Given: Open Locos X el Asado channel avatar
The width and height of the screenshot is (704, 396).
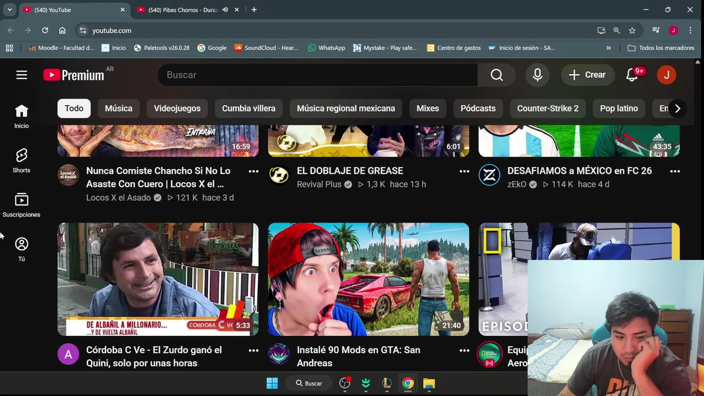Looking at the screenshot, I should (68, 175).
